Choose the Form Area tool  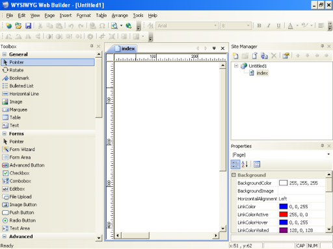pos(47,158)
